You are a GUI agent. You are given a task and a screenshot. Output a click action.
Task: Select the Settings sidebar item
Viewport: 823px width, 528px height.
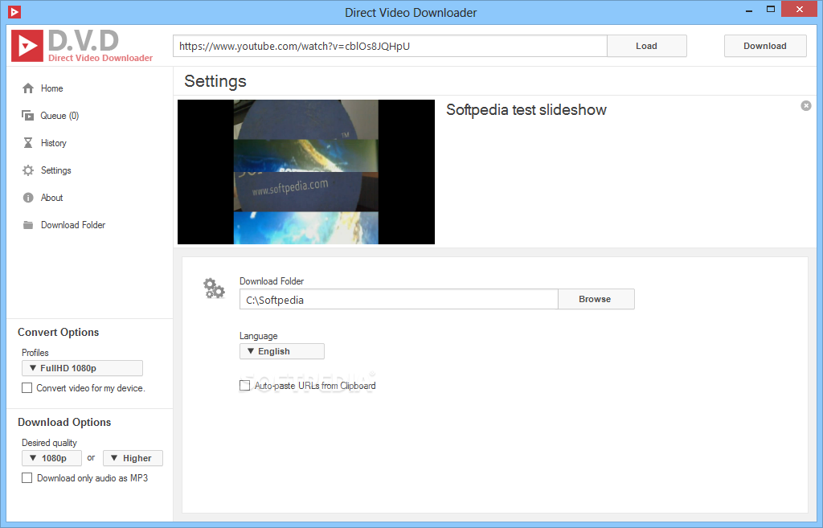(x=55, y=170)
